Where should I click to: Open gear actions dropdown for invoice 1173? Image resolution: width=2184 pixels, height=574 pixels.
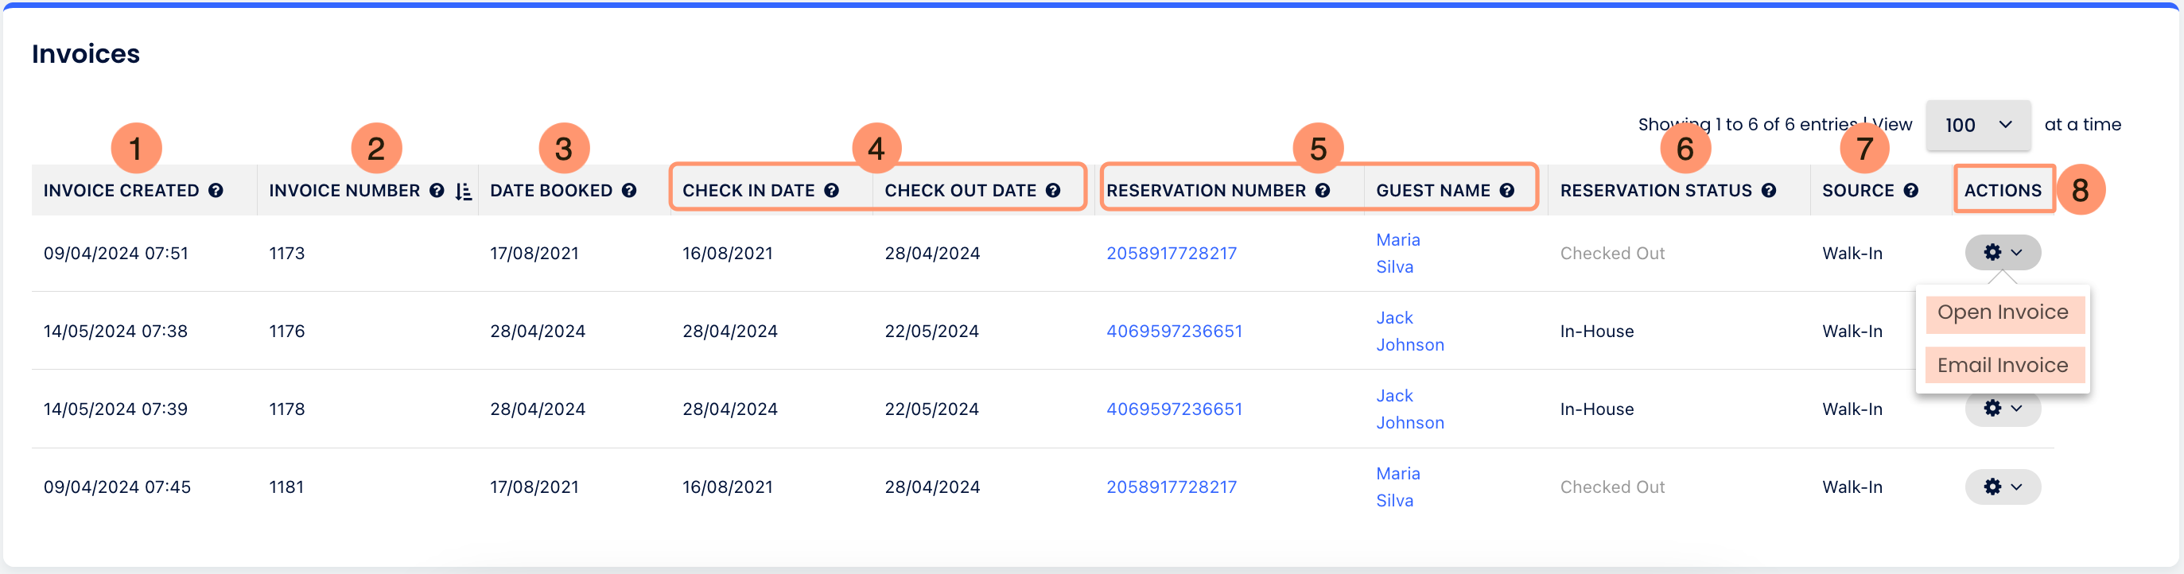point(2003,253)
